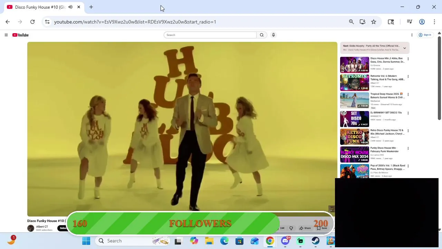The image size is (442, 249).
Task: Open options menu for Tropical Deep House 2026
Action: pos(408,94)
